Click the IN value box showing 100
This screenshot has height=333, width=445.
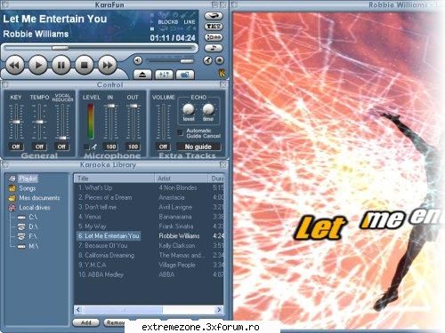[110, 147]
